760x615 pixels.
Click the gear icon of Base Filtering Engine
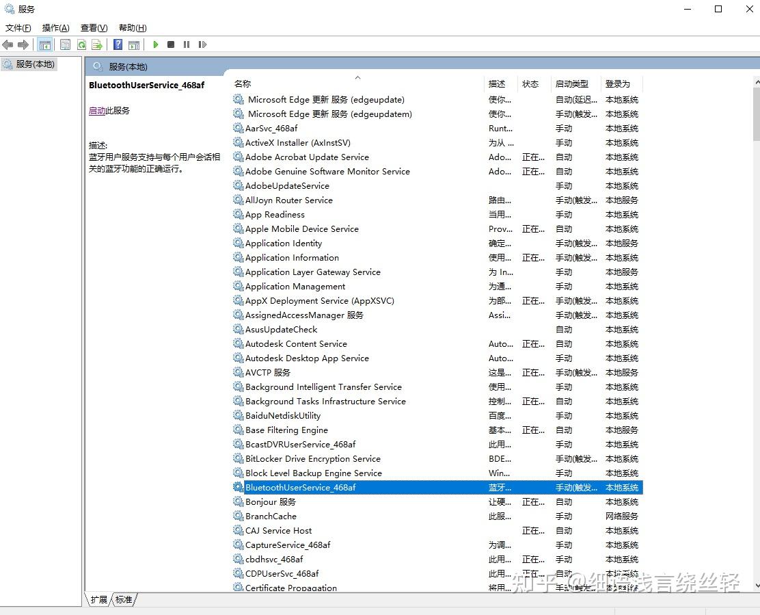(238, 430)
